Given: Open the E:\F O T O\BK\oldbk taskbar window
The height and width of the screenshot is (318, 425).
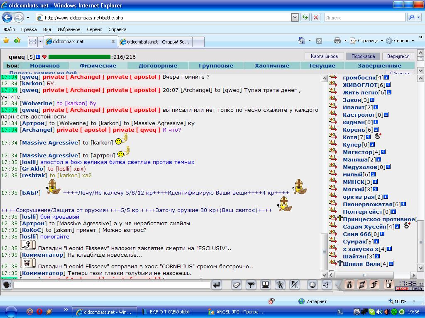Looking at the screenshot, I should [x=170, y=312].
